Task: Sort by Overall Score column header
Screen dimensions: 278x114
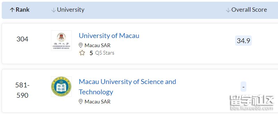Action: pos(246,10)
